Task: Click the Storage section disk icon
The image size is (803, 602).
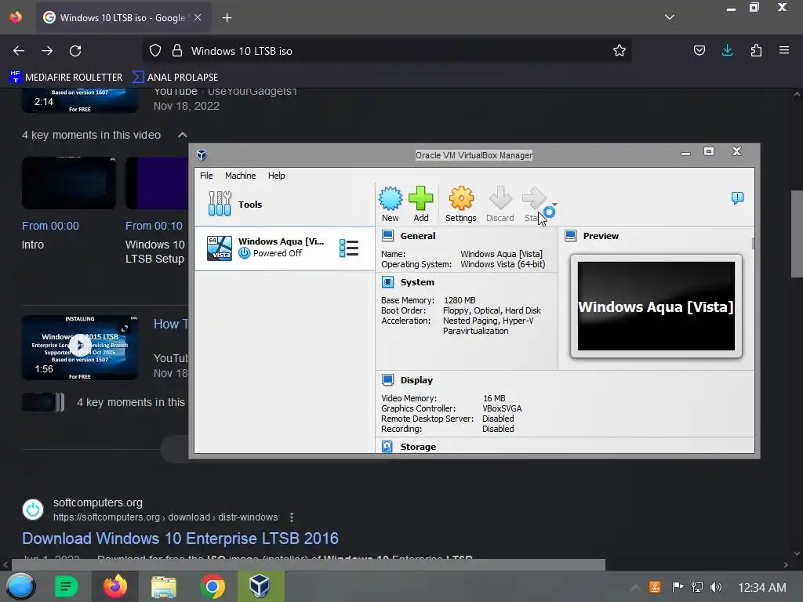Action: [x=387, y=446]
